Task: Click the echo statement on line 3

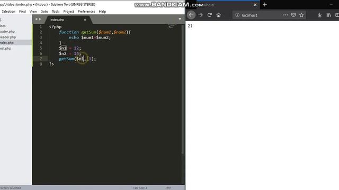Action: click(x=74, y=37)
